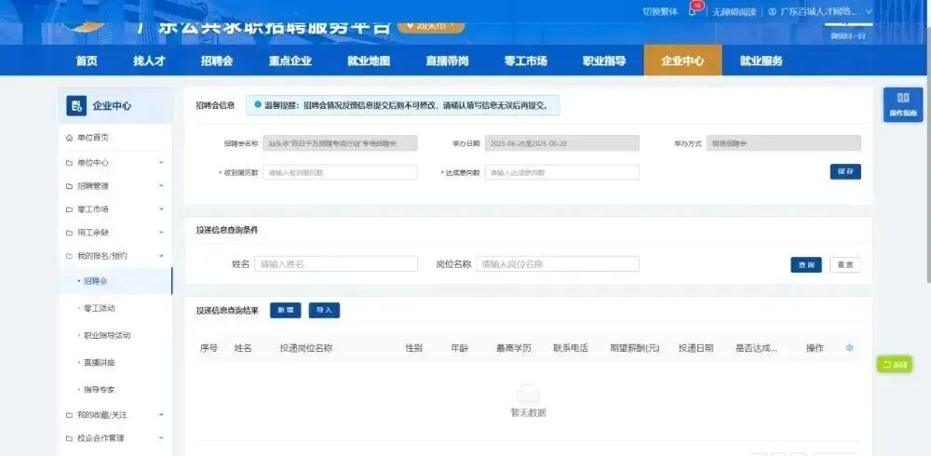Screen dimensions: 931x456
Task: Open 零工市场 in the top navigation bar
Action: (x=525, y=60)
